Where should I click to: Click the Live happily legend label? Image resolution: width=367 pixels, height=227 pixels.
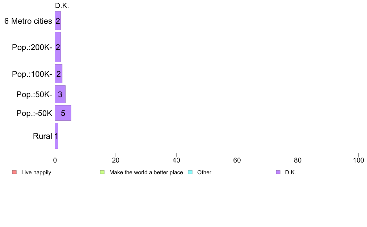36,172
